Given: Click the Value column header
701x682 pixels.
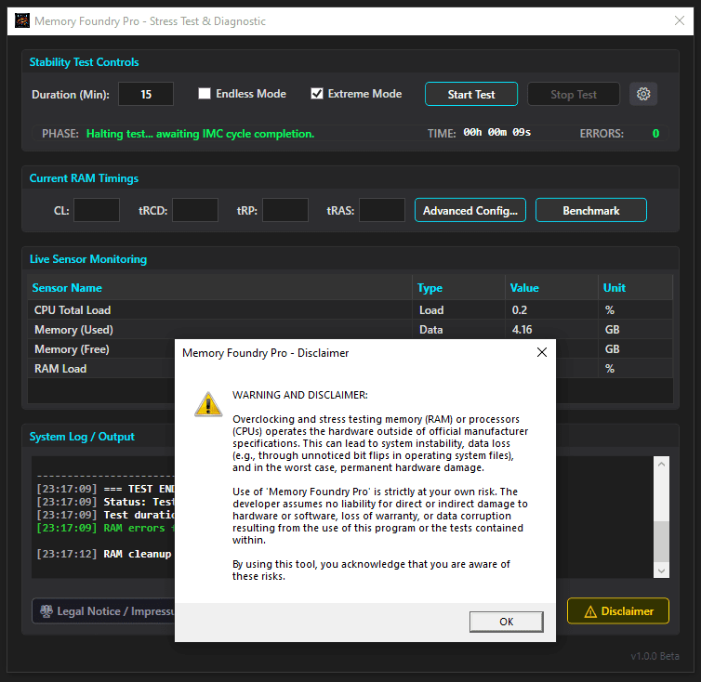Looking at the screenshot, I should point(551,287).
